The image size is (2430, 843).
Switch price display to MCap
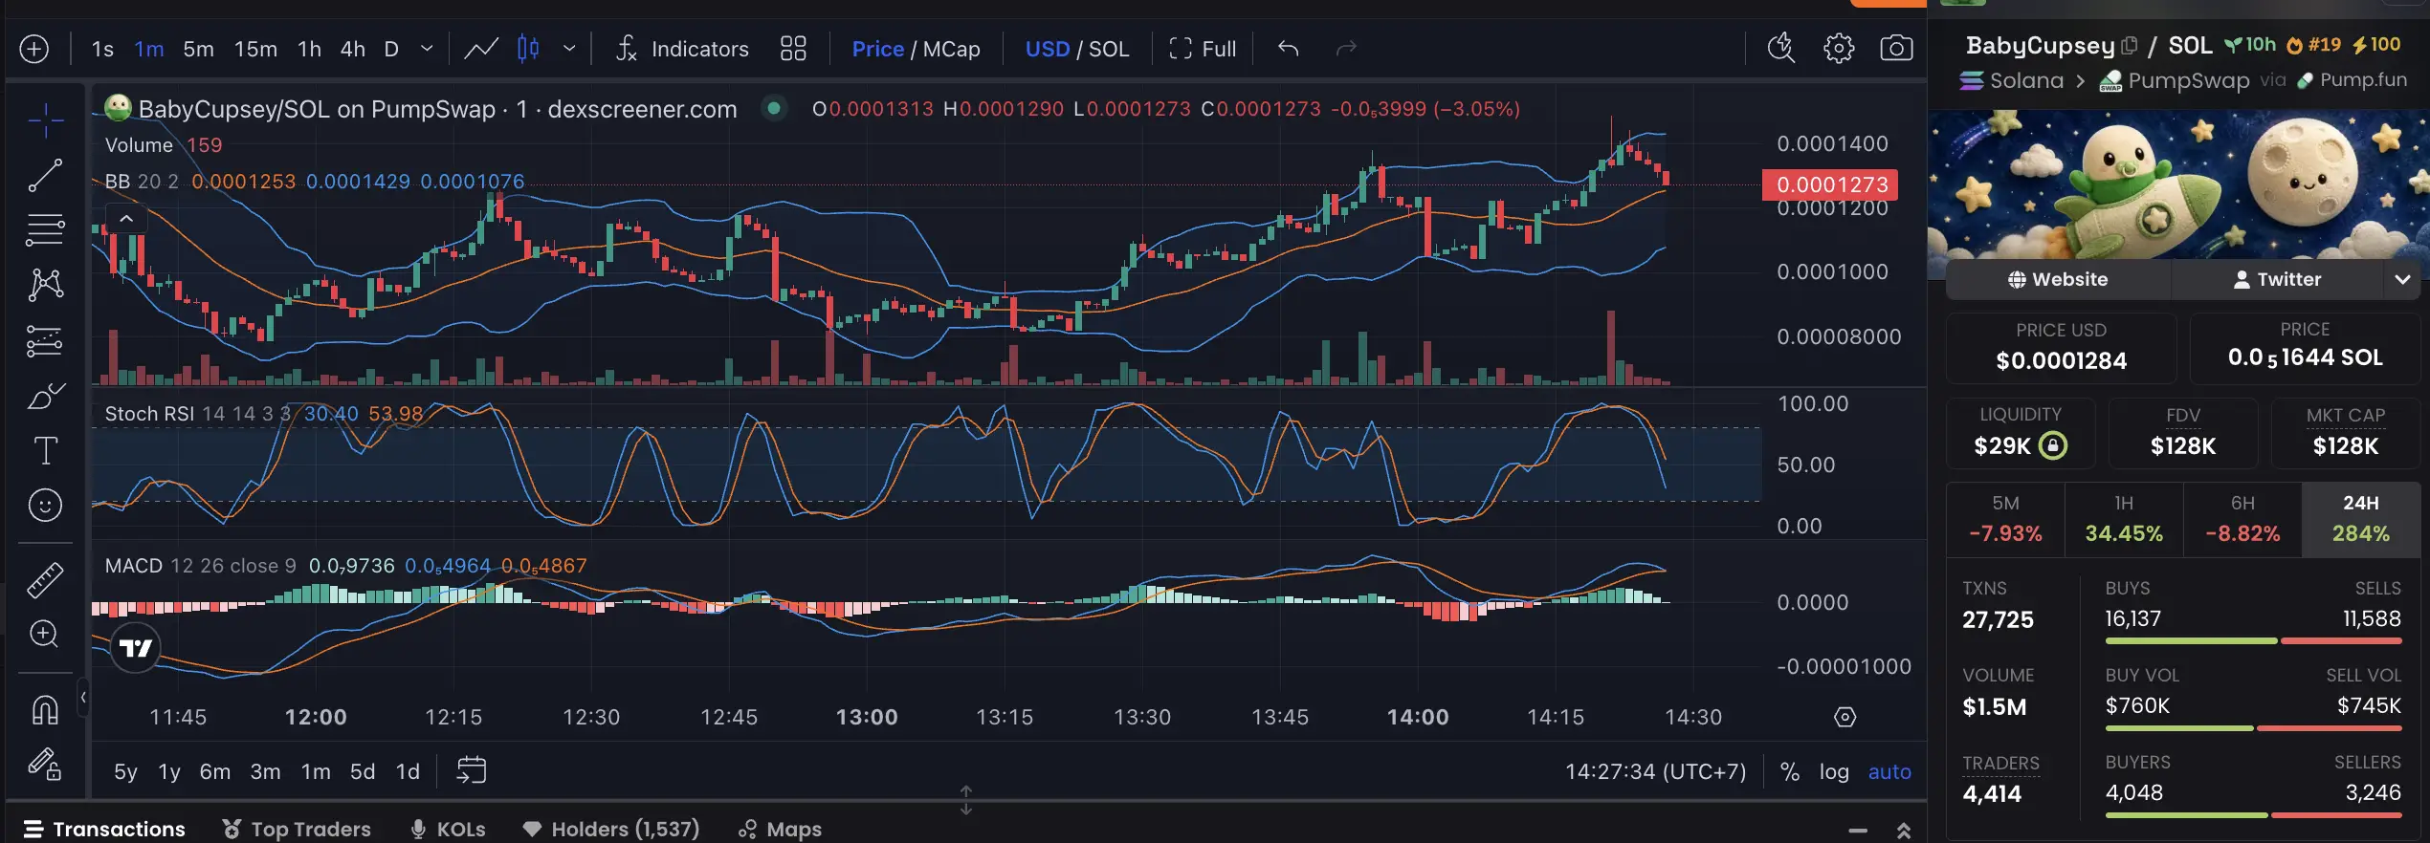point(951,49)
